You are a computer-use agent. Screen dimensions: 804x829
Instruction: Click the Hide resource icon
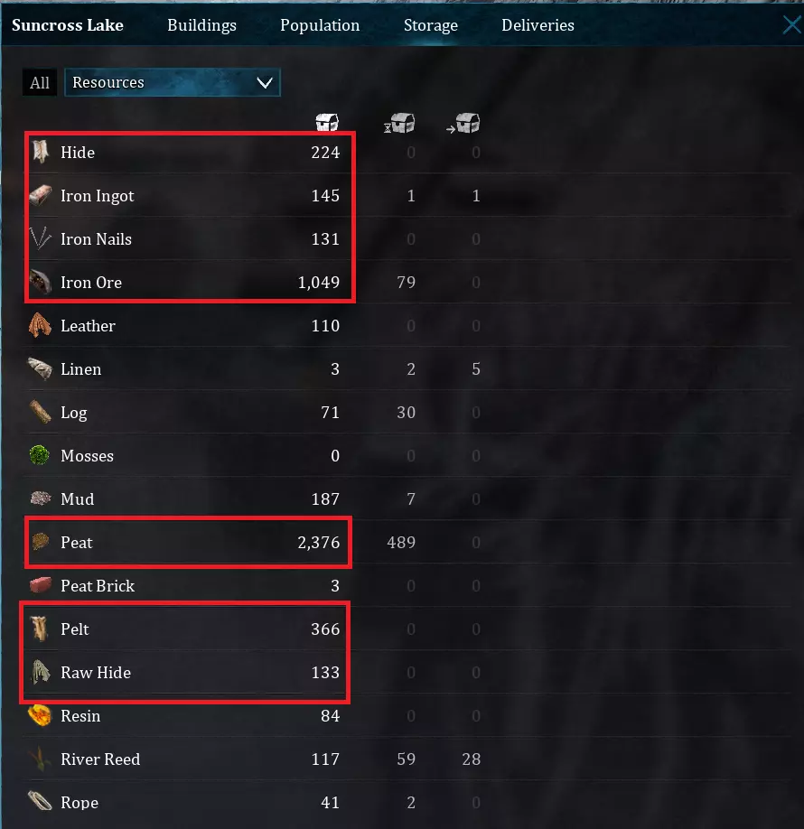point(40,151)
